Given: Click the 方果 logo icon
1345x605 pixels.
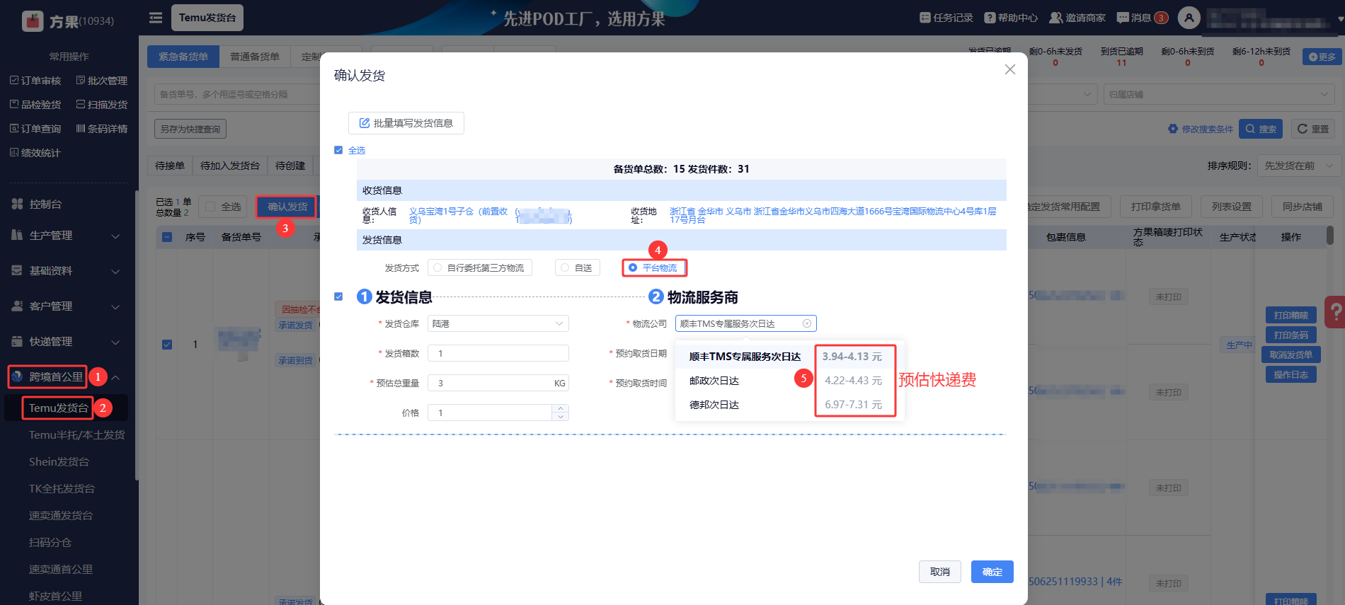Looking at the screenshot, I should (33, 21).
